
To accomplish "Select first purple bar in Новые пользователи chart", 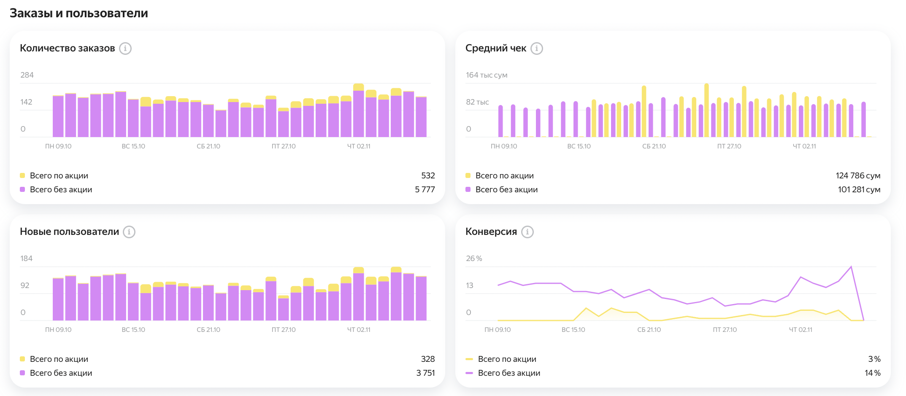I will point(58,299).
